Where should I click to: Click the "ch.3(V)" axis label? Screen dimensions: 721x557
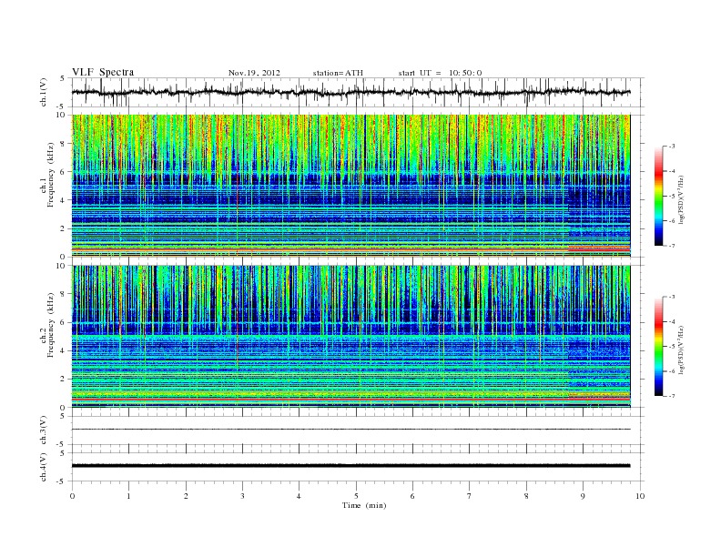(44, 430)
